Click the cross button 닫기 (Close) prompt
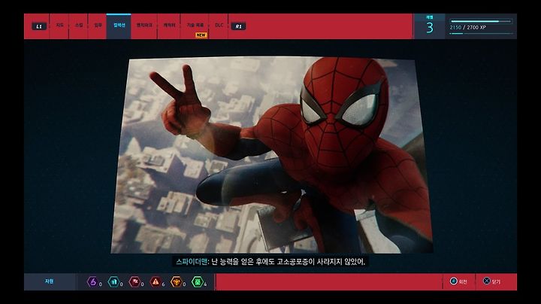The height and width of the screenshot is (304, 541). pos(491,281)
